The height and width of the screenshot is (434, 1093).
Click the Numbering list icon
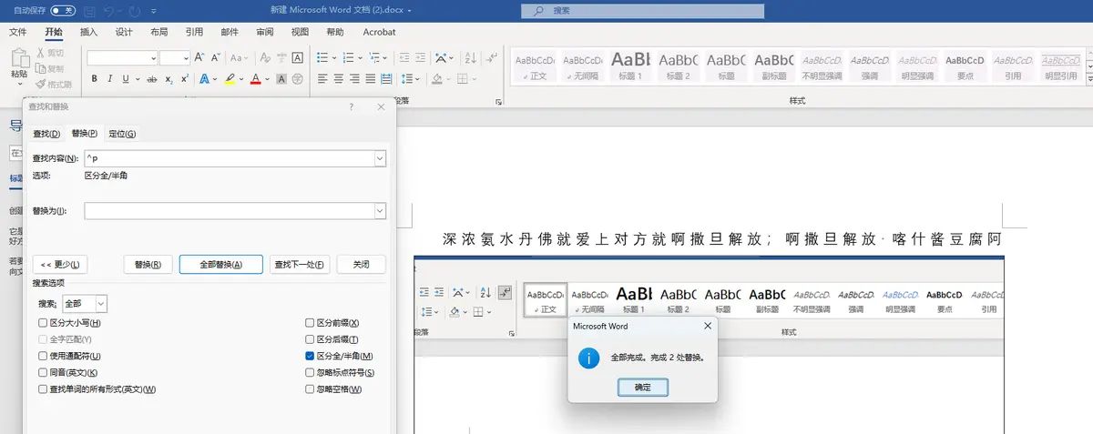(349, 56)
